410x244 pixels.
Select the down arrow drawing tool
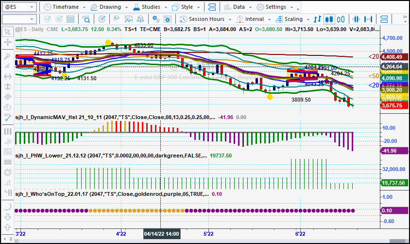point(8,217)
